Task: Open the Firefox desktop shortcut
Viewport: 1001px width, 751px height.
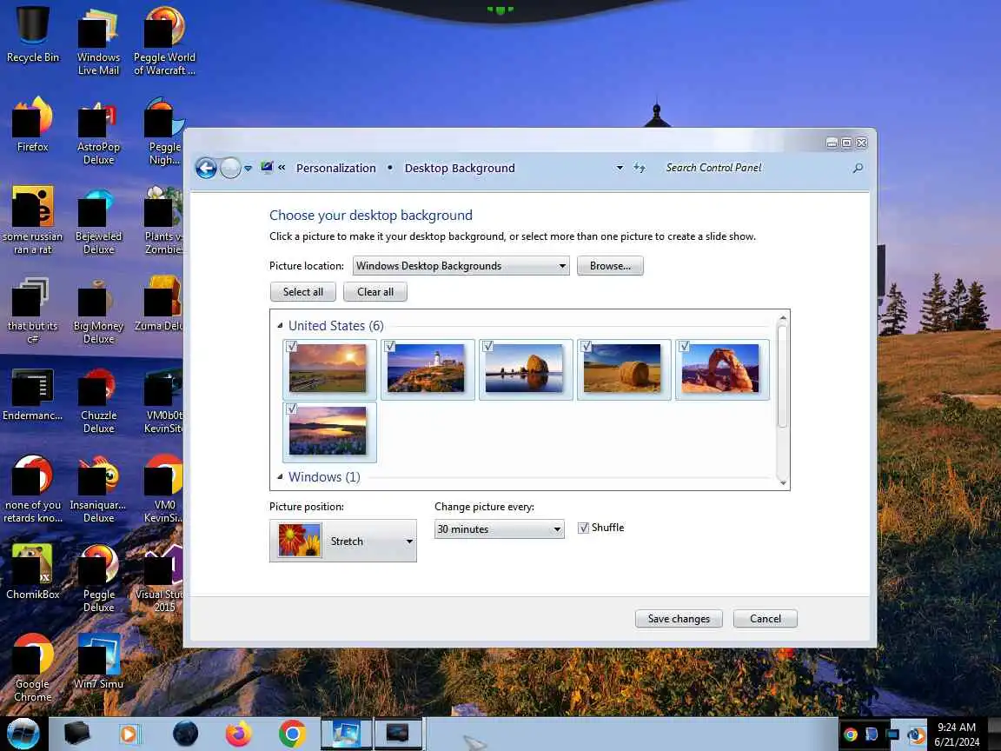Action: (32, 124)
